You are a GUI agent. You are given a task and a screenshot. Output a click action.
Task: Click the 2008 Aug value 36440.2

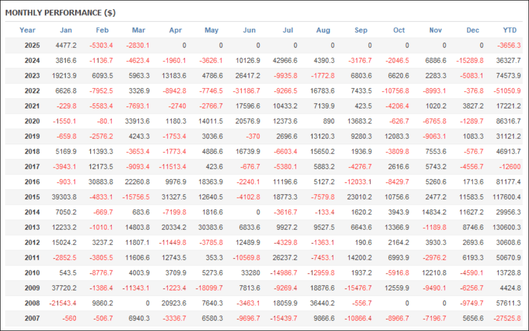(322, 303)
